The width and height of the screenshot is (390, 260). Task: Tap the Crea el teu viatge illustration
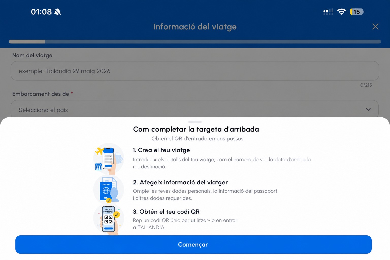[x=109, y=158]
